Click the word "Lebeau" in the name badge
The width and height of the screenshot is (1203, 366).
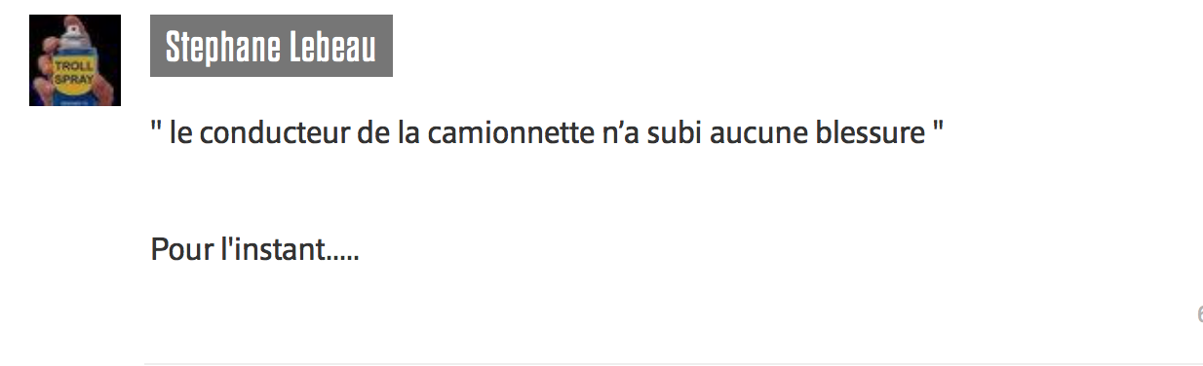(332, 46)
